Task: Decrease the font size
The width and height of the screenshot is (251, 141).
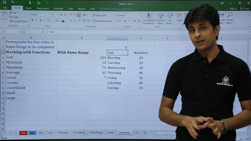Action: coord(65,15)
